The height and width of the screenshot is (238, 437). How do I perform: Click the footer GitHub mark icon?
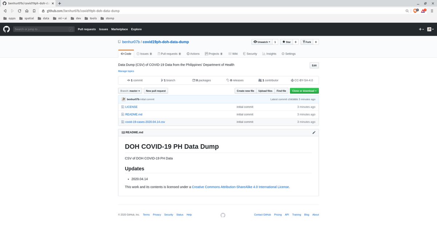[x=223, y=215]
